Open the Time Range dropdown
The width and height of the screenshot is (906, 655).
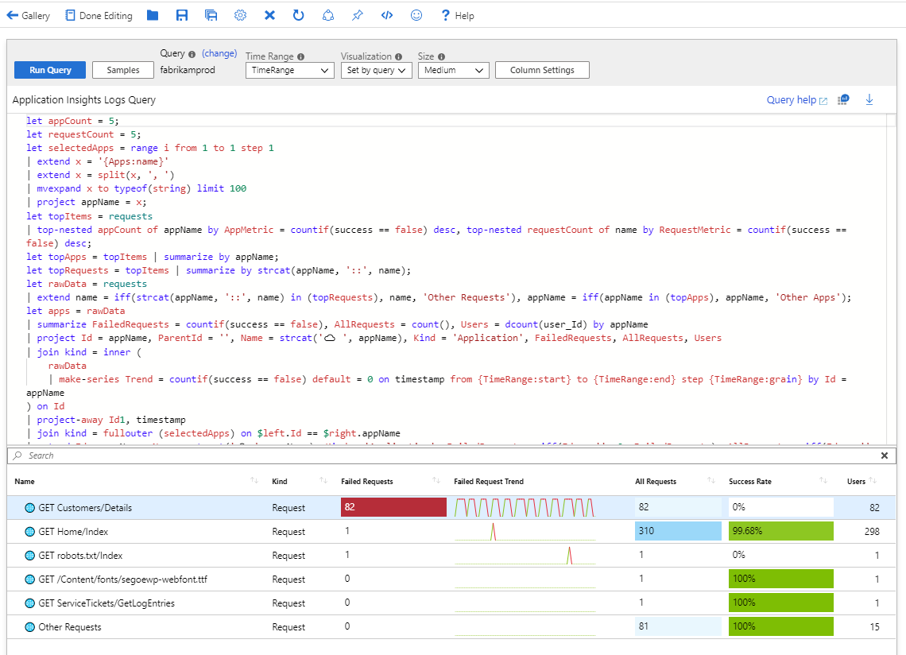(x=289, y=70)
